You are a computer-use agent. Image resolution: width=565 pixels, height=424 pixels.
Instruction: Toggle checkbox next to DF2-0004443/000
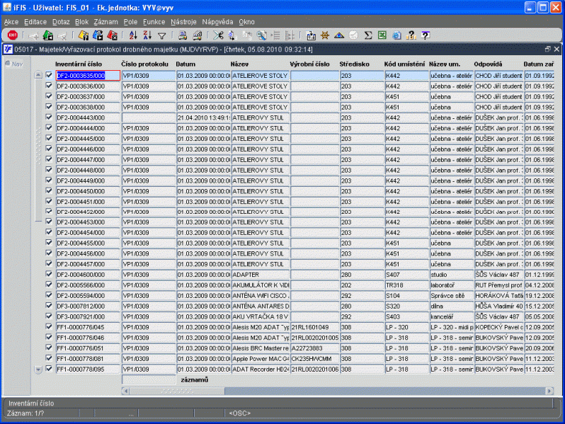point(49,118)
